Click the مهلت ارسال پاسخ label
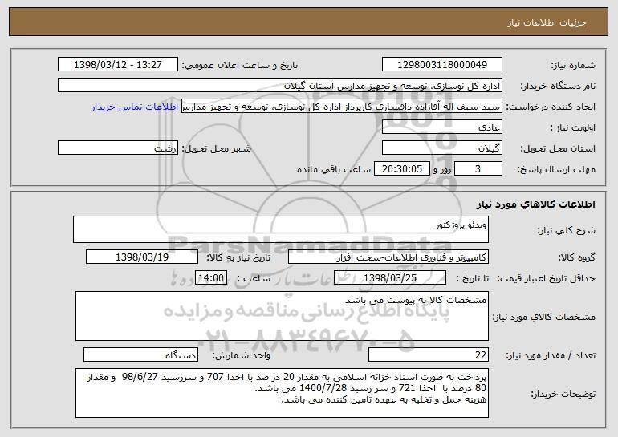 pos(556,170)
